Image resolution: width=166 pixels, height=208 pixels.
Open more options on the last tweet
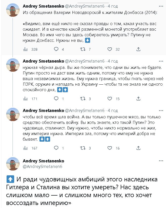point(161,161)
